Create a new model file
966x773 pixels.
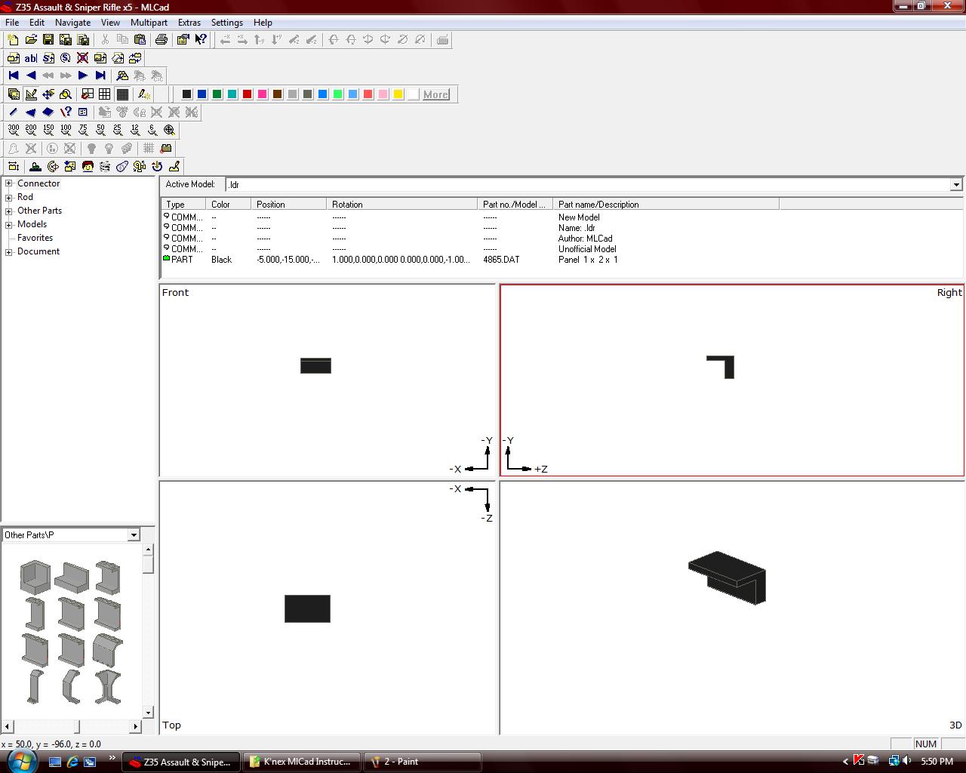coord(13,40)
